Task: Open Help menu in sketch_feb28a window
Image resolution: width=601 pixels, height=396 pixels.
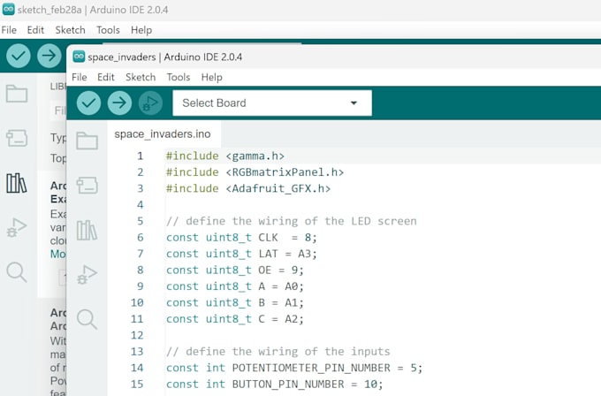Action: (x=141, y=30)
